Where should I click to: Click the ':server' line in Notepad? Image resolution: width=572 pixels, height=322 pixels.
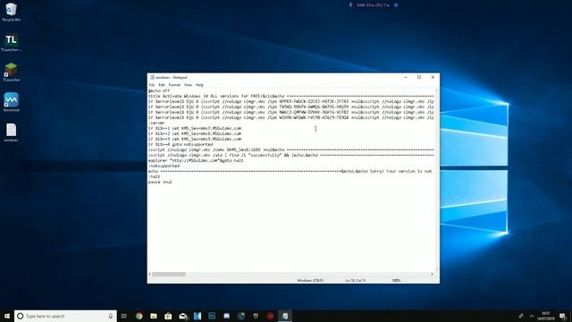[157, 123]
